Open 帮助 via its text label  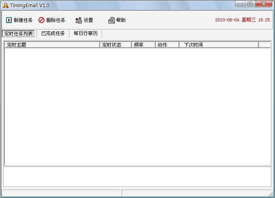click(x=121, y=20)
